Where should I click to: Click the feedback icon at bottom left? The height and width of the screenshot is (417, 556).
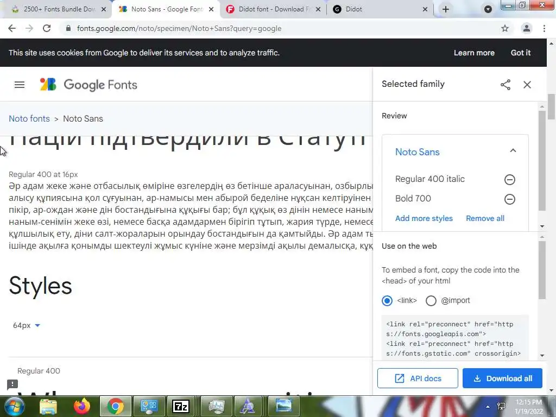(12, 384)
